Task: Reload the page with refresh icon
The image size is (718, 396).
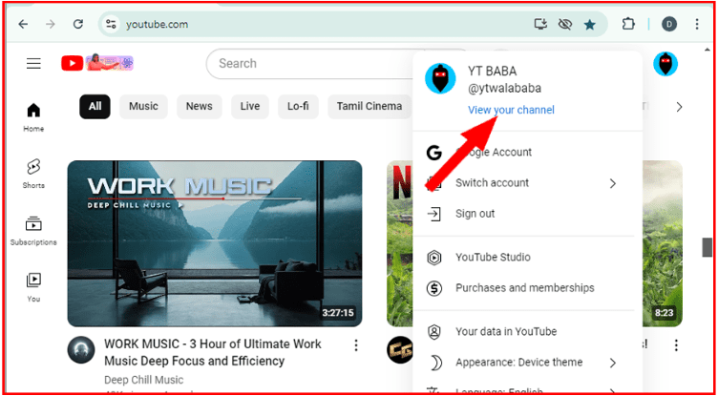Action: 78,24
